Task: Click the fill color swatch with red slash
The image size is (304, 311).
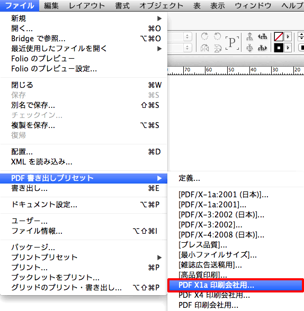Action: (279, 36)
